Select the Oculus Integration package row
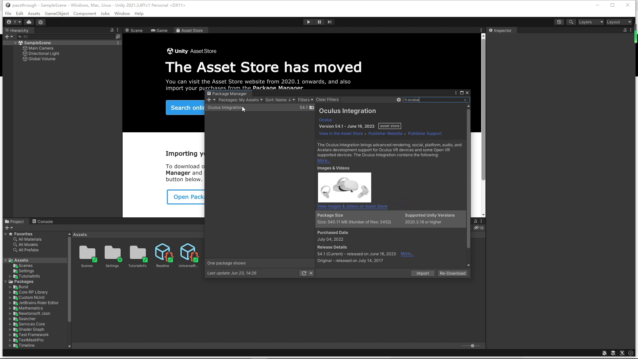The image size is (638, 359). click(x=260, y=108)
